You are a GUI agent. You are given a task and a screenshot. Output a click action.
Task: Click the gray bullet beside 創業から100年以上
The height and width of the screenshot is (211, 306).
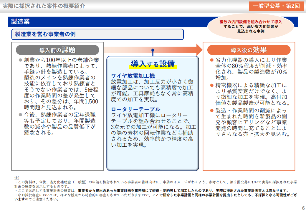[x=20, y=60]
